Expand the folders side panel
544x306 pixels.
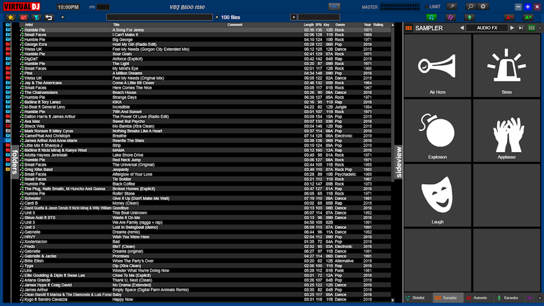click(15, 162)
